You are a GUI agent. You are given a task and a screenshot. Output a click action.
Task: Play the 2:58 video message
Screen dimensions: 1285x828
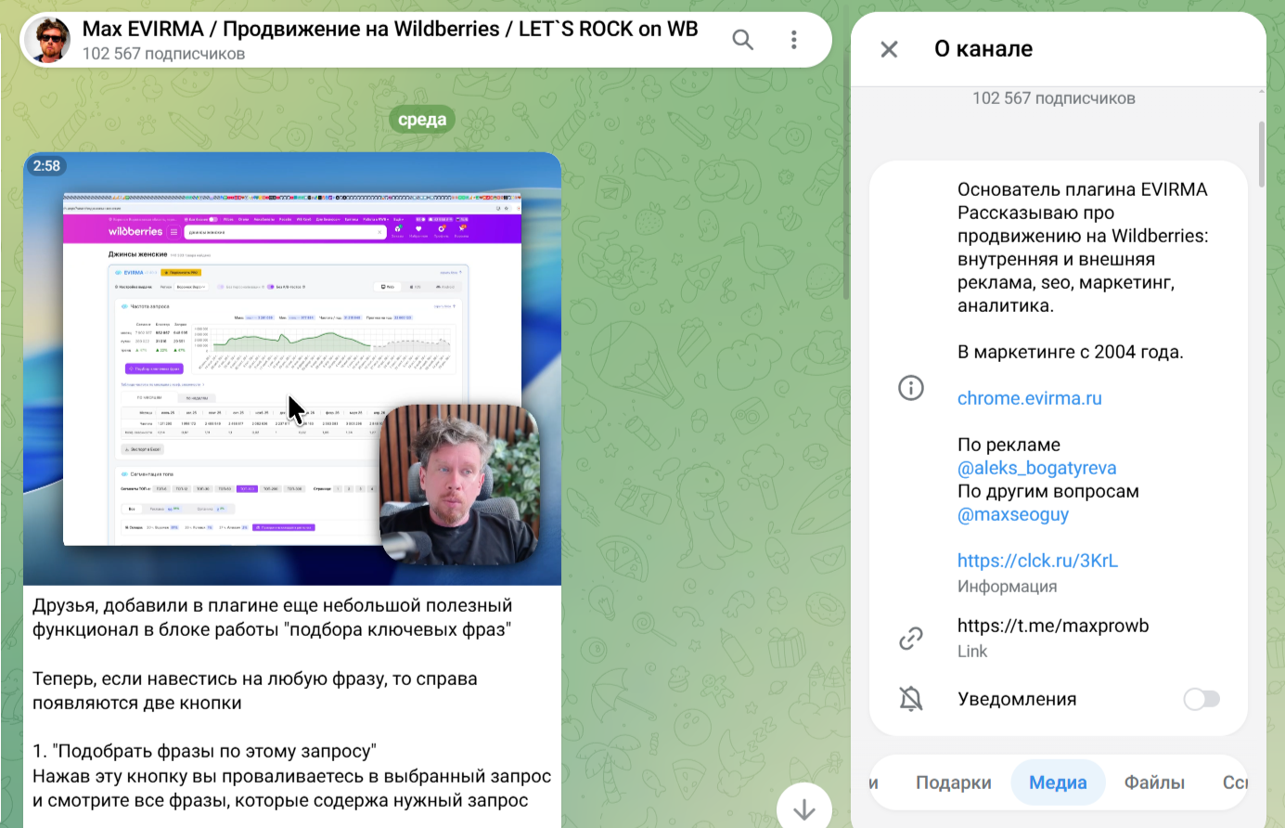point(292,369)
